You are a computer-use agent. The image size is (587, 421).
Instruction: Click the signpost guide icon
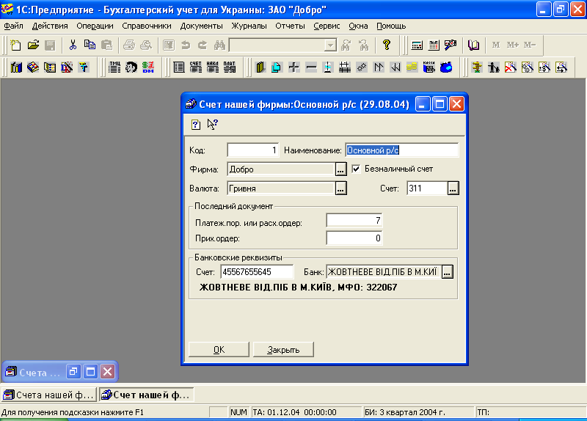476,67
